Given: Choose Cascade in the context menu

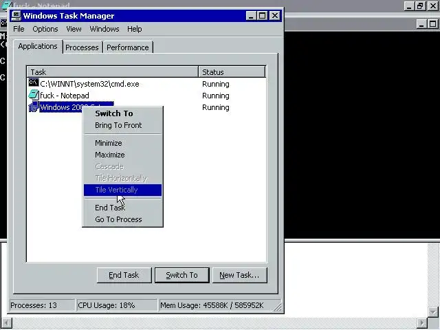Looking at the screenshot, I should pos(122,166).
